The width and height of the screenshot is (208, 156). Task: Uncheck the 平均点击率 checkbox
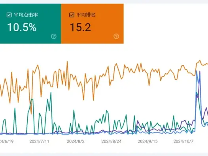tap(9, 15)
